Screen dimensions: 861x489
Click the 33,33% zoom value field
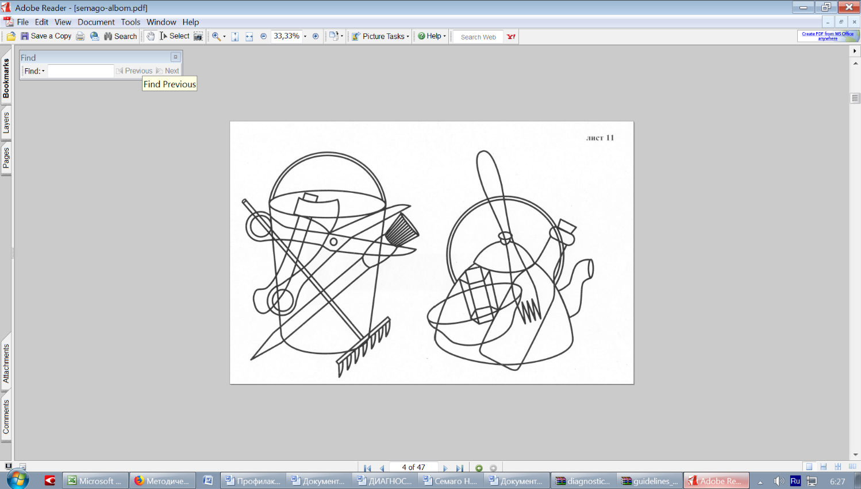pos(286,36)
